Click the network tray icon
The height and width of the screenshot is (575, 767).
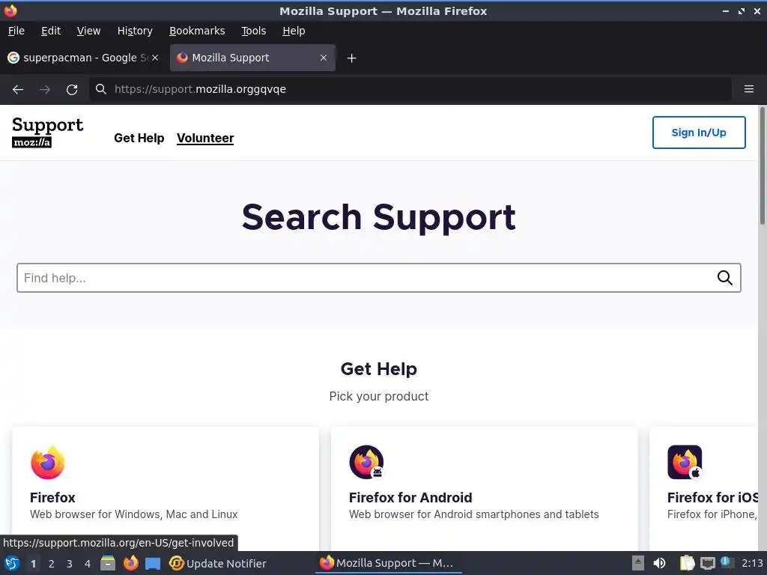coord(707,563)
